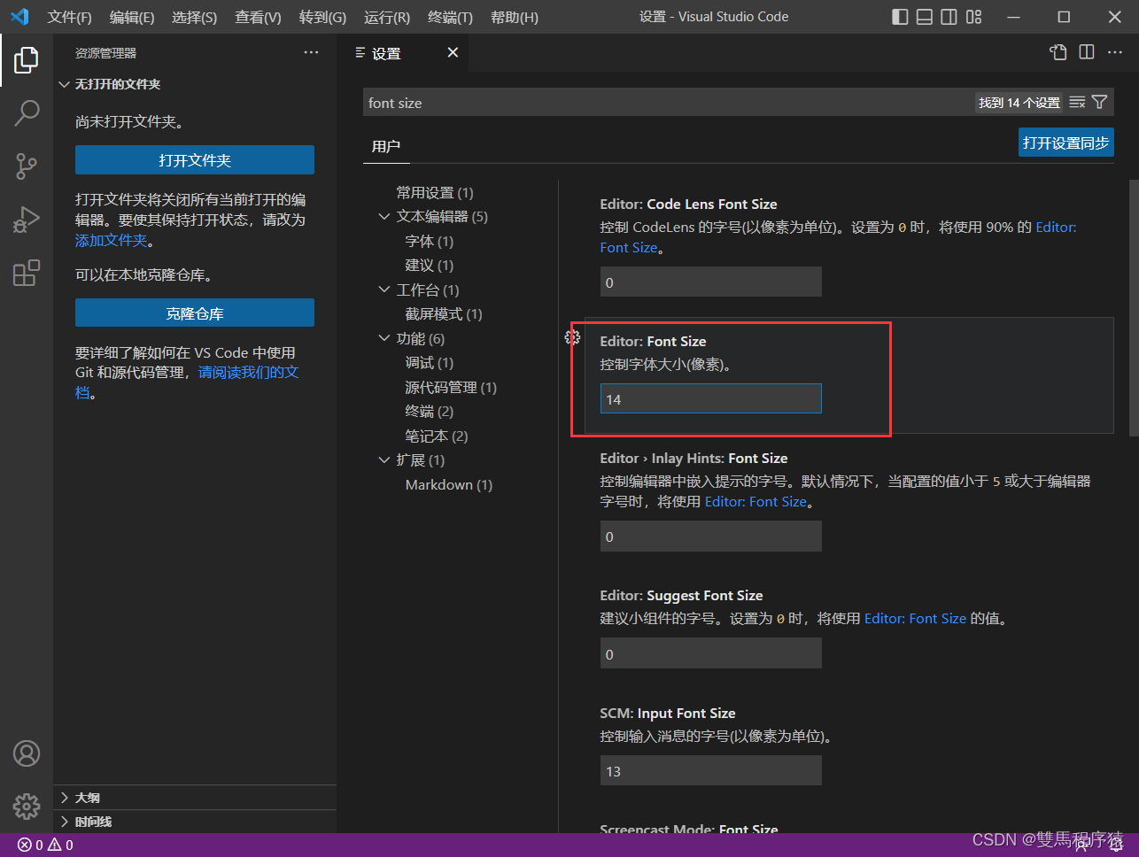The image size is (1139, 857).
Task: Select 笔记本 (2) in settings tree
Action: point(437,436)
